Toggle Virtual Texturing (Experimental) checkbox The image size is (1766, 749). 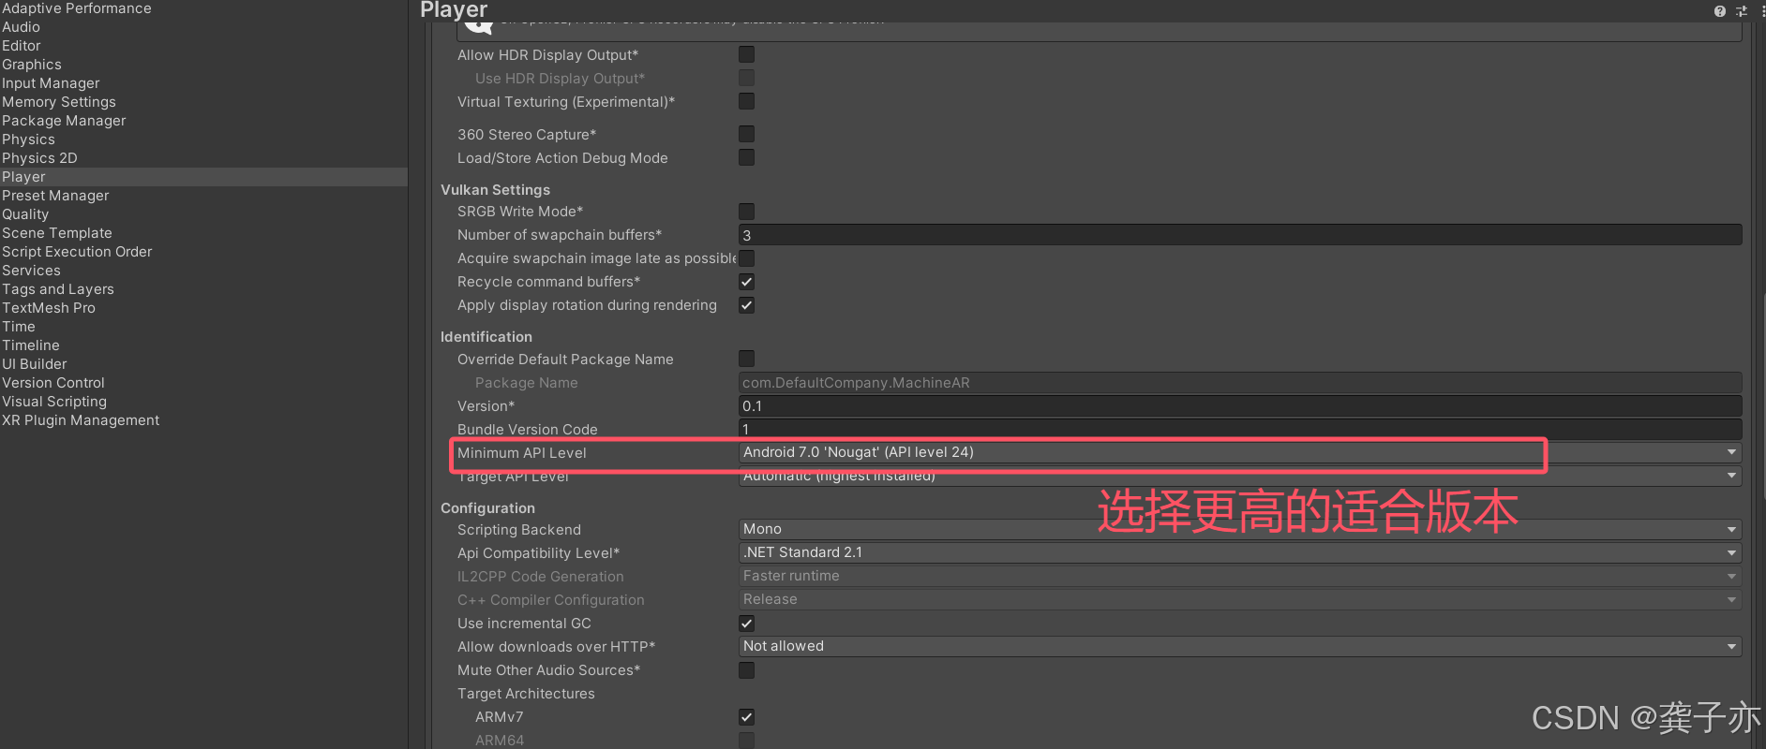tap(746, 101)
